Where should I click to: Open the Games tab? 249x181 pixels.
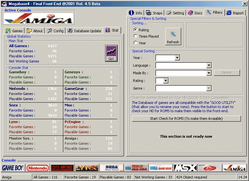pyautogui.click(x=14, y=31)
